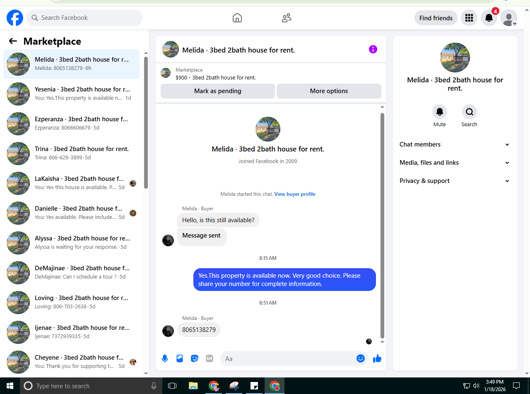Send a thumbs-up like

pos(377,358)
